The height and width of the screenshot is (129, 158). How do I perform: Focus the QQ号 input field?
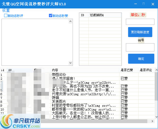[140, 47]
